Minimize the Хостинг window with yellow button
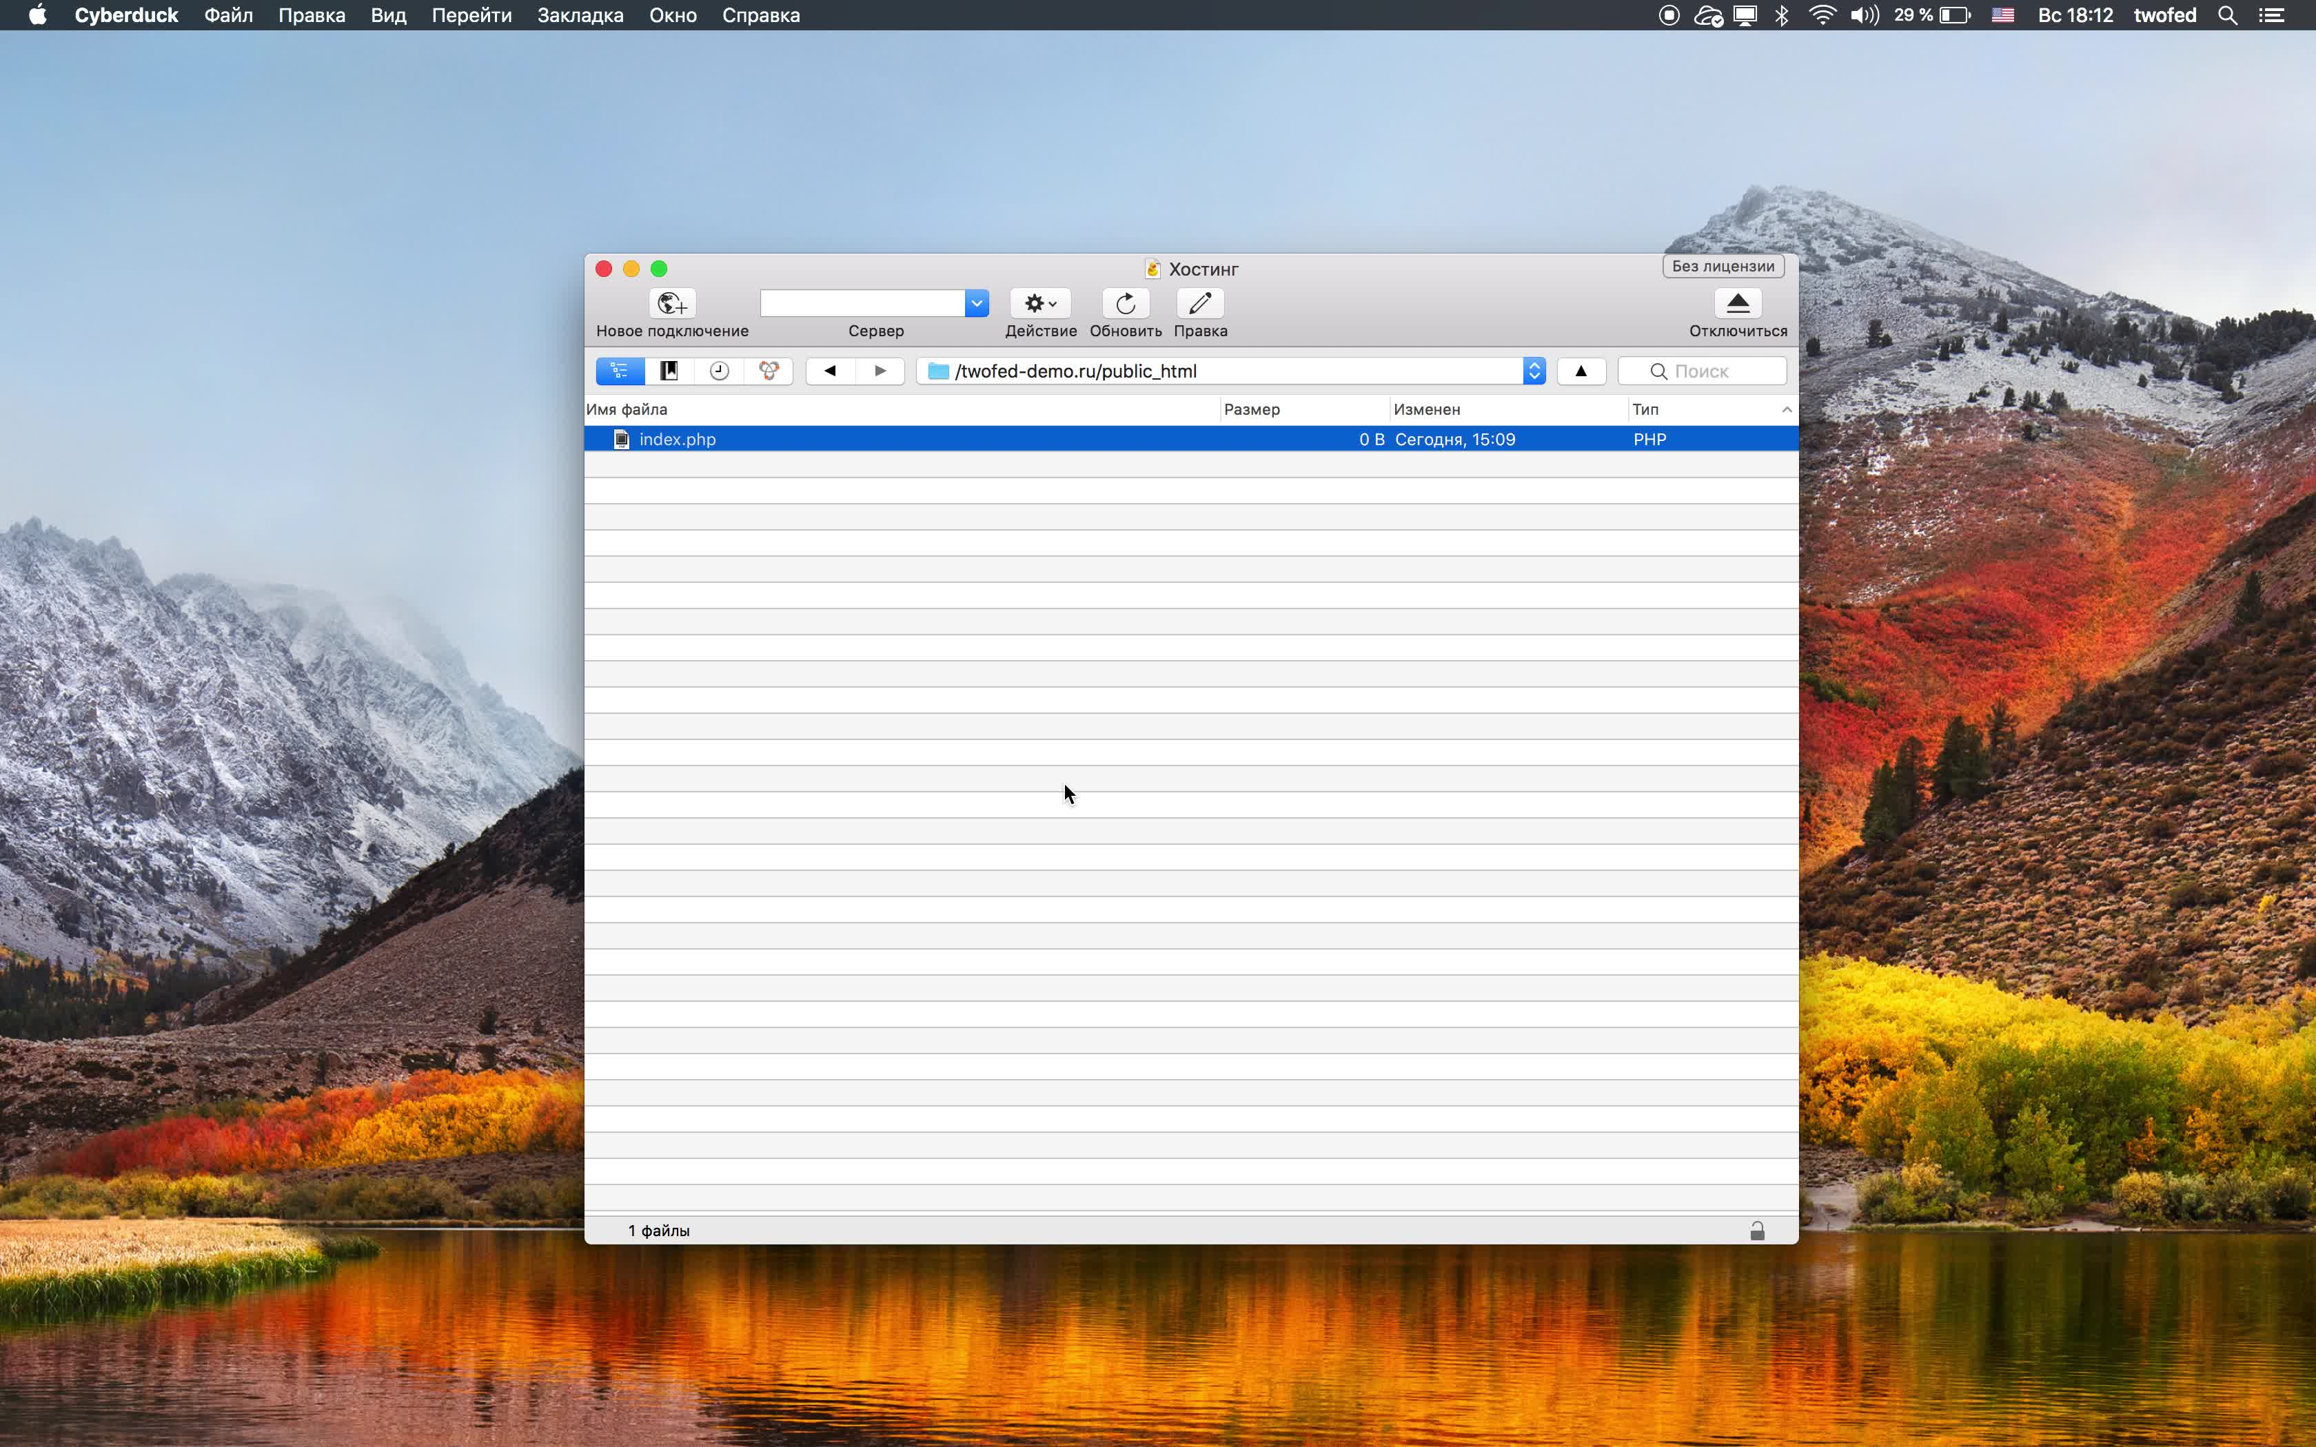Viewport: 2316px width, 1447px height. pyautogui.click(x=631, y=269)
